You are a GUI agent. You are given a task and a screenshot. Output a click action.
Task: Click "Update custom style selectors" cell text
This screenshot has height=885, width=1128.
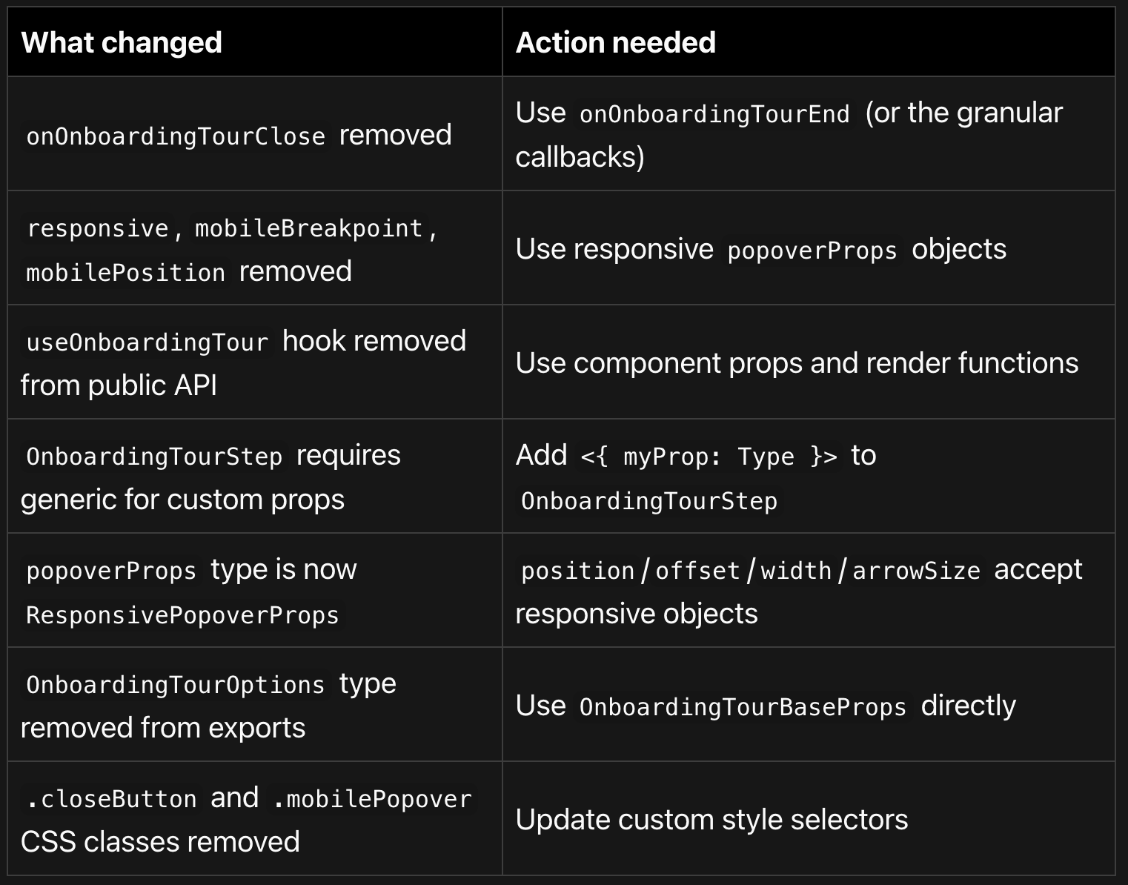(711, 820)
